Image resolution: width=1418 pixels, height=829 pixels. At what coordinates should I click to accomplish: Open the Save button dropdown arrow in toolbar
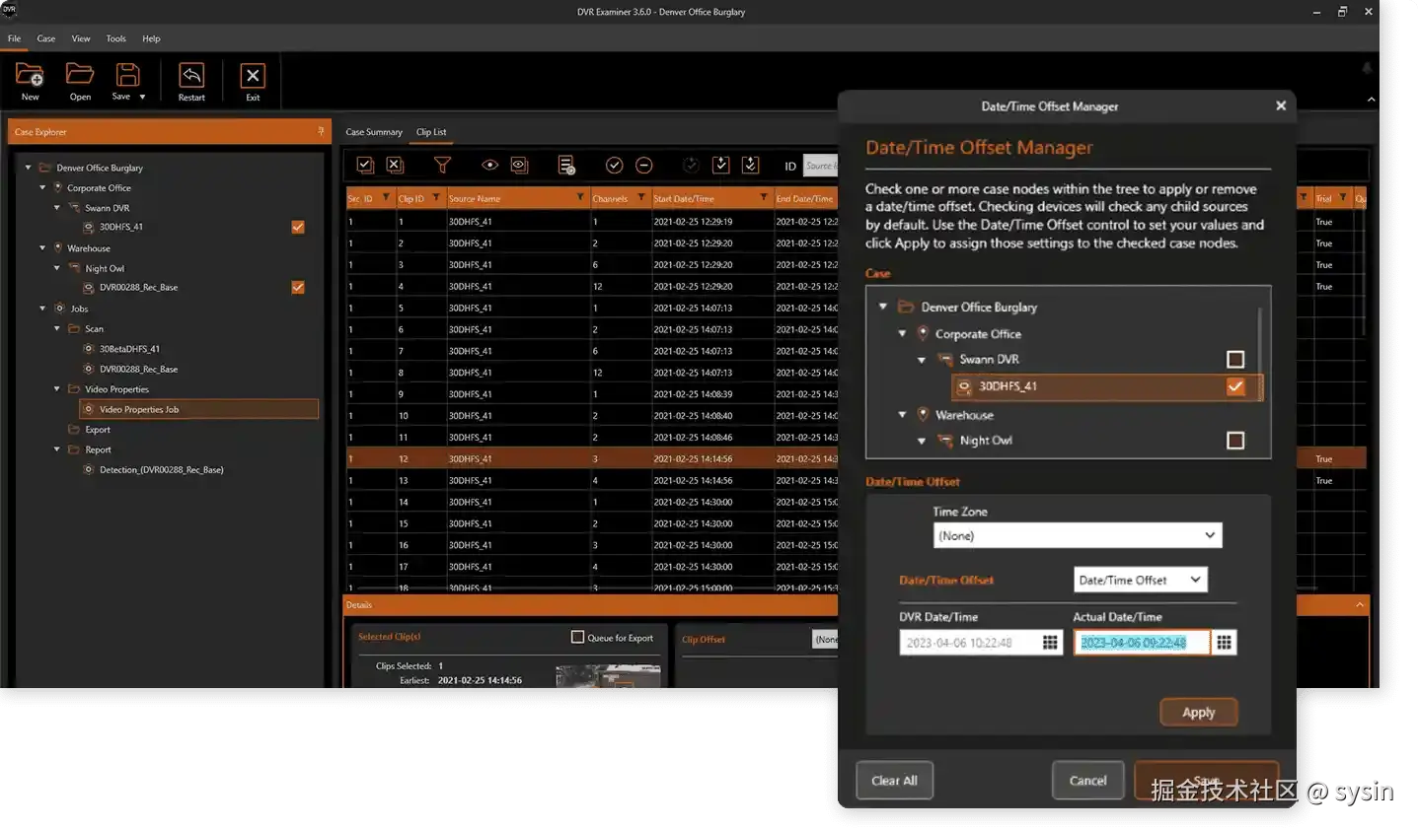(143, 97)
